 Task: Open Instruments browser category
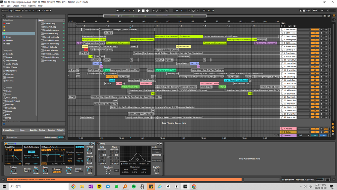[x=12, y=61]
